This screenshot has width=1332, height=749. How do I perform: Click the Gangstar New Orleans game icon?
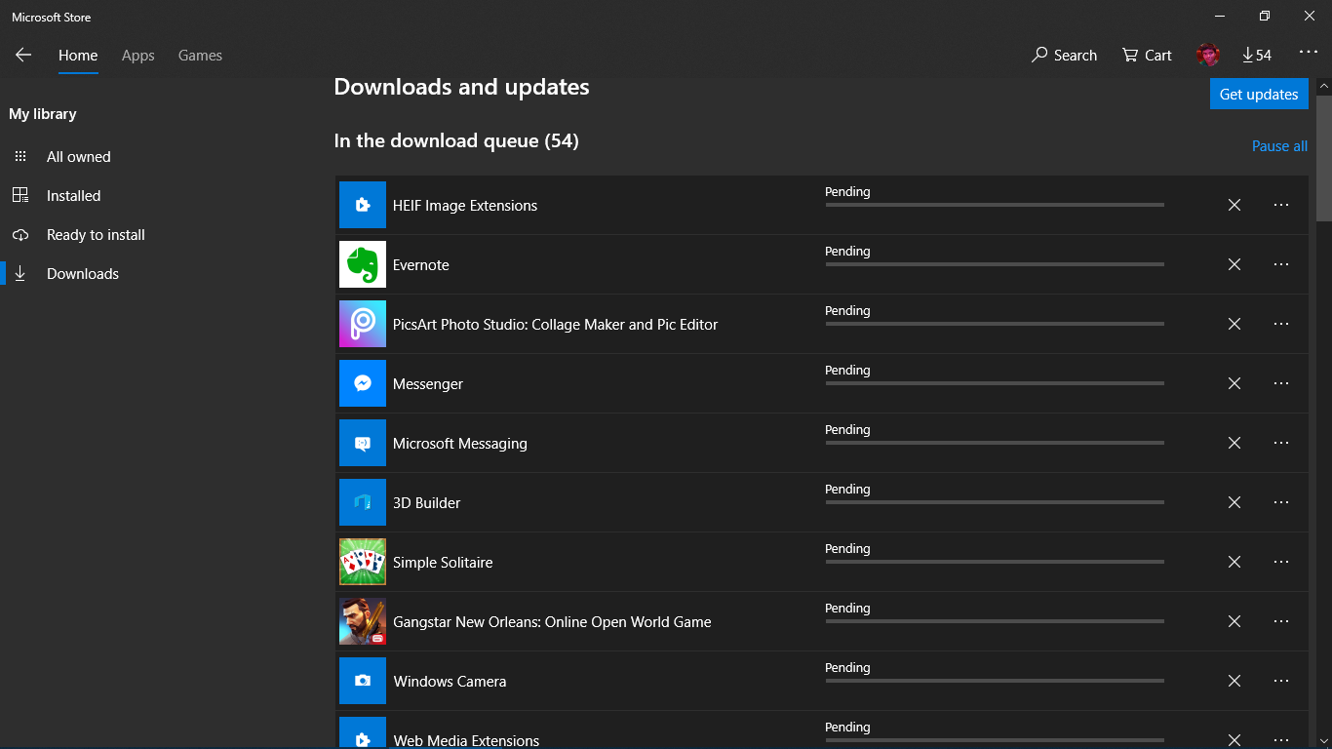click(x=363, y=621)
